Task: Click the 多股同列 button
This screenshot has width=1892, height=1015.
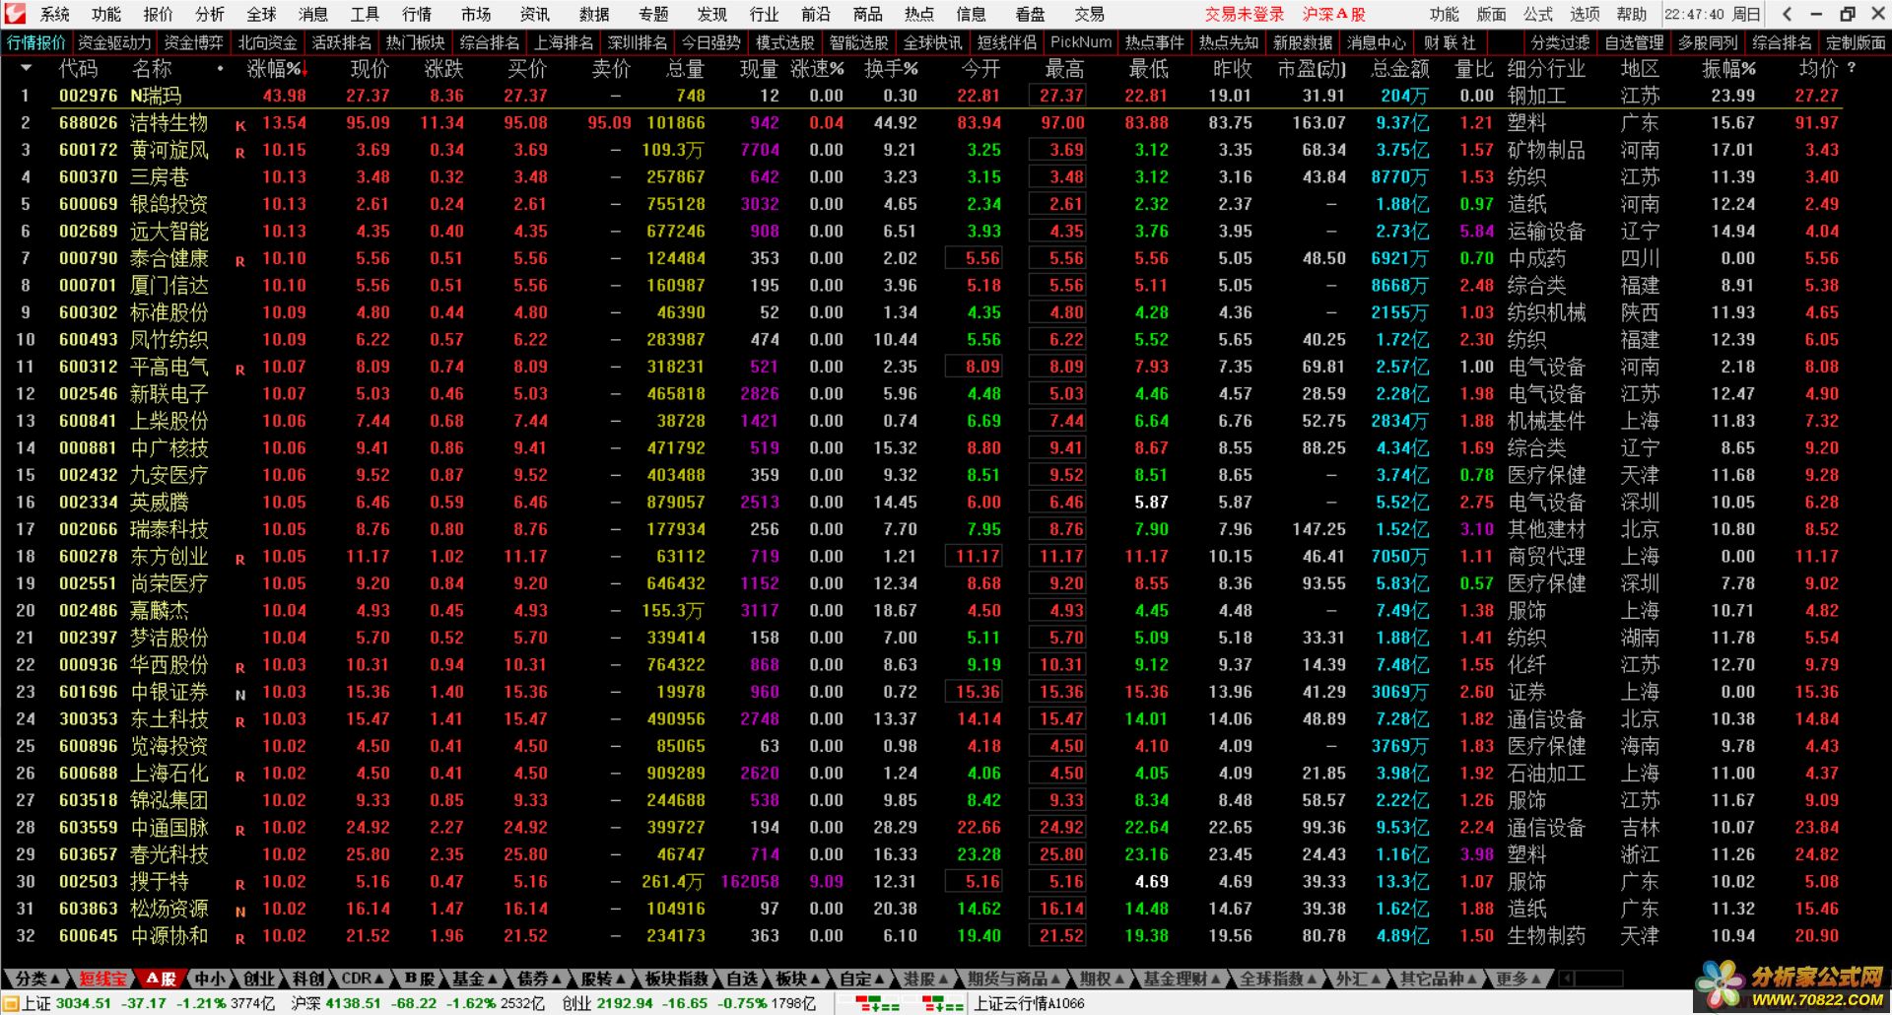Action: [x=1708, y=42]
